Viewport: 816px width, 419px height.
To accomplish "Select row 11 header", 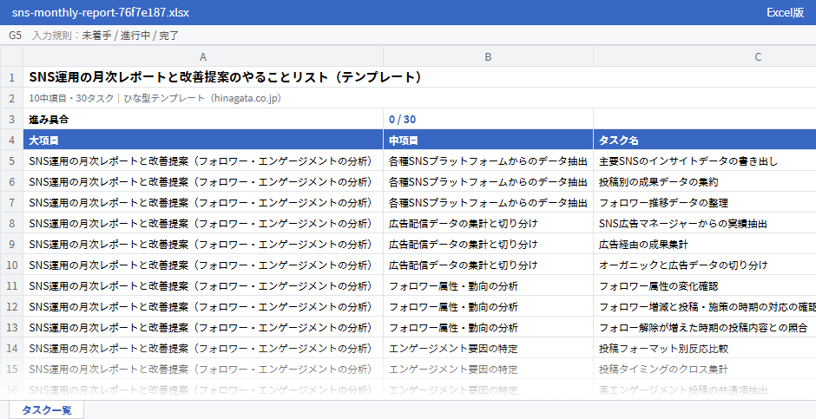I will (11, 285).
